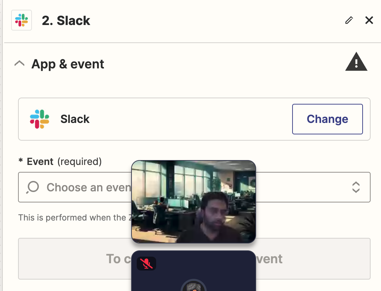
Task: Click the "2. Slack" step title
Action: 66,20
